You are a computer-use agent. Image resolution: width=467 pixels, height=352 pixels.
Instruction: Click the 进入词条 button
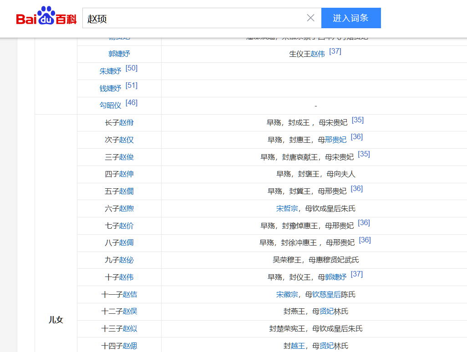click(351, 18)
